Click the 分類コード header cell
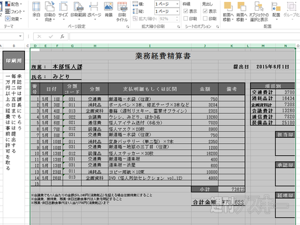300x225 pixels. (x=72, y=89)
